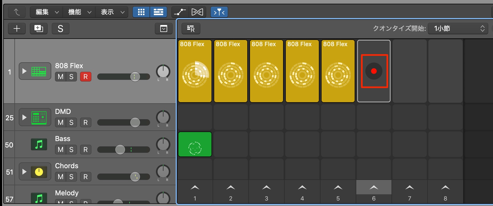The width and height of the screenshot is (493, 206).
Task: Click the catch playhead icon
Action: (219, 12)
